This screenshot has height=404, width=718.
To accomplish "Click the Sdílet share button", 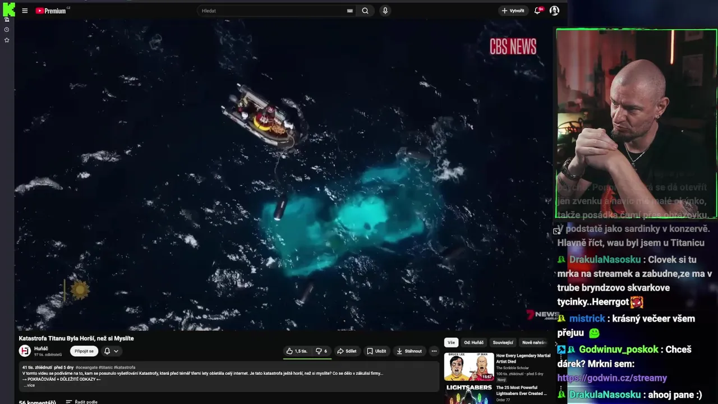I will click(347, 351).
